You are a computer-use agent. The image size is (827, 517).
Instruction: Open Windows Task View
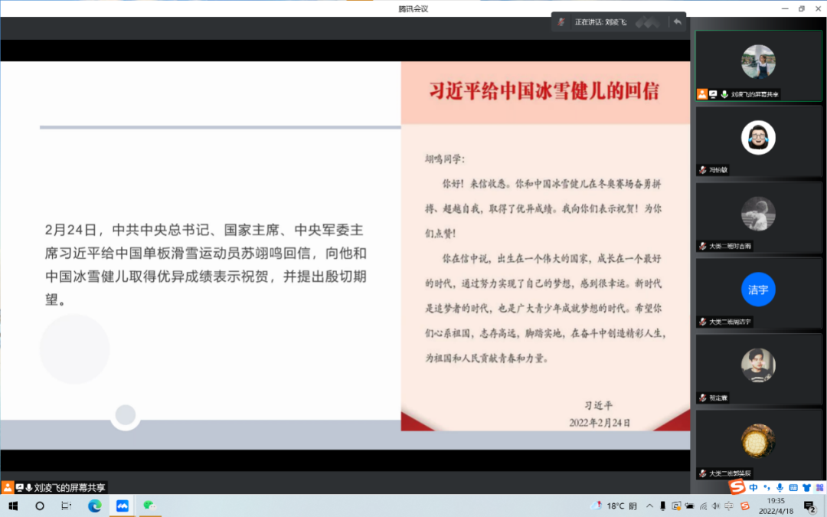coord(67,506)
